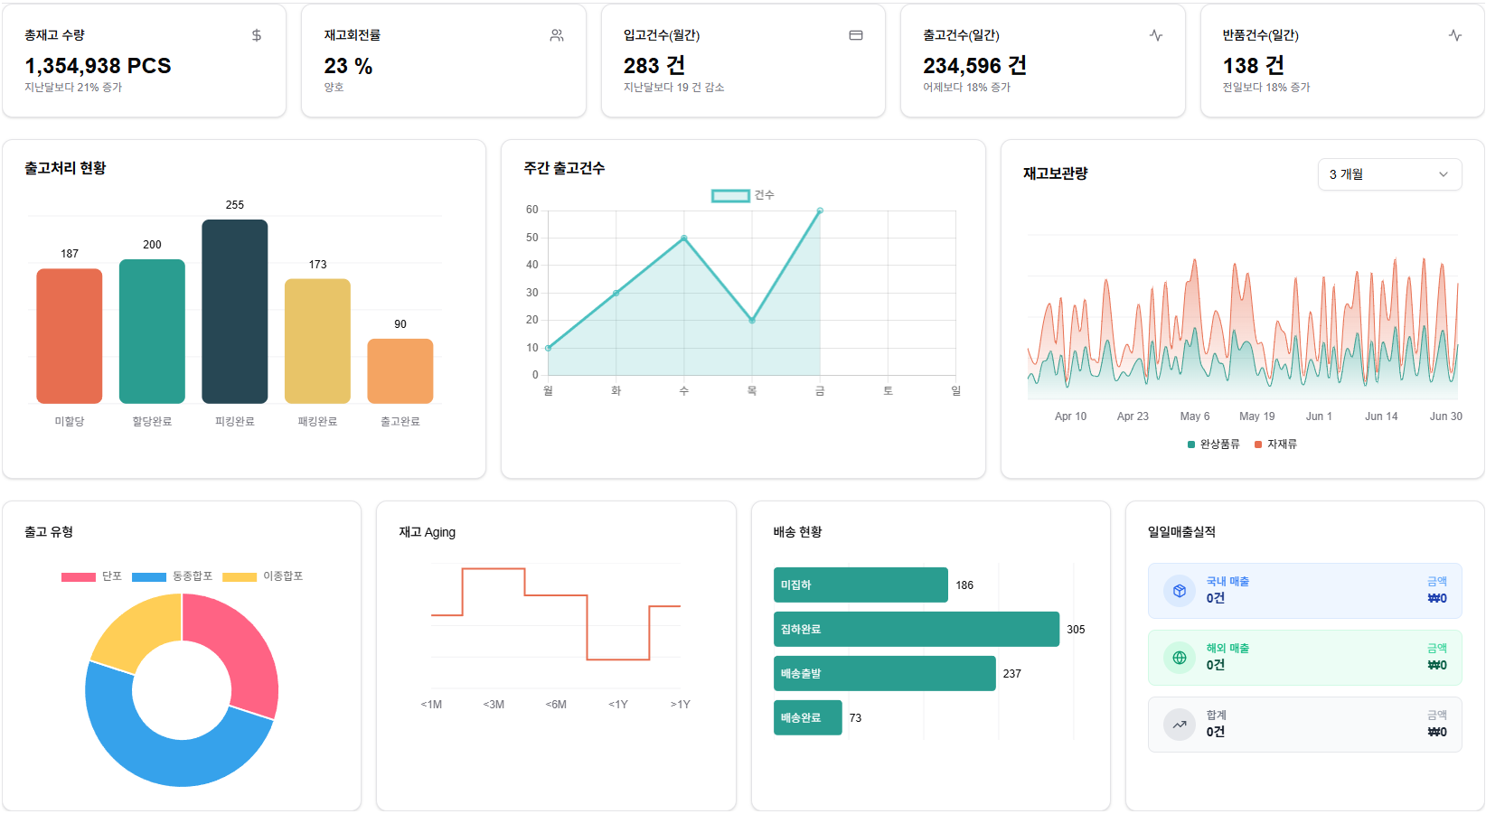This screenshot has width=1486, height=814.
Task: Click the users icon on 재고회전률 card
Action: pyautogui.click(x=557, y=35)
